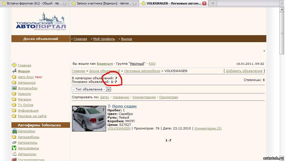Click Доска объявлений in breadcrumb
Image resolution: width=285 pixels, height=161 pixels.
point(104,71)
